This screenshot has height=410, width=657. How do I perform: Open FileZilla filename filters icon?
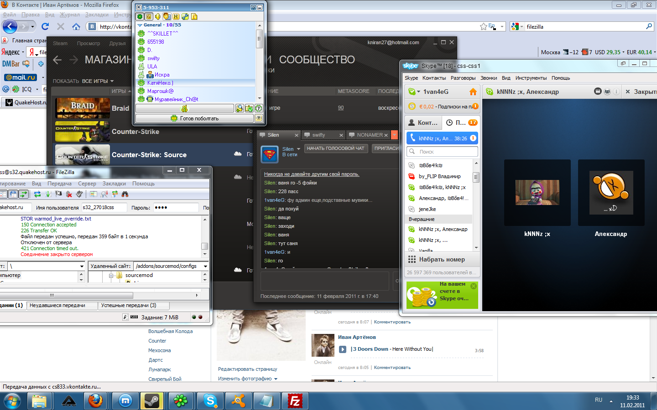tap(94, 194)
